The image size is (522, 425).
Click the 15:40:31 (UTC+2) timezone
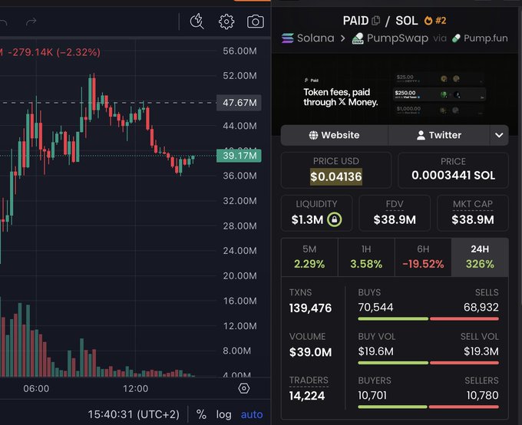point(134,414)
